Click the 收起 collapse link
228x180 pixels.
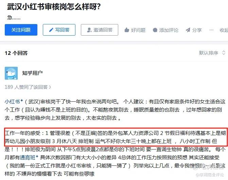pos(224,30)
